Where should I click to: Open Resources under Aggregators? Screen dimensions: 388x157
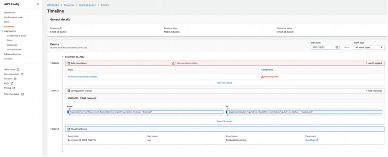pyautogui.click(x=12, y=45)
